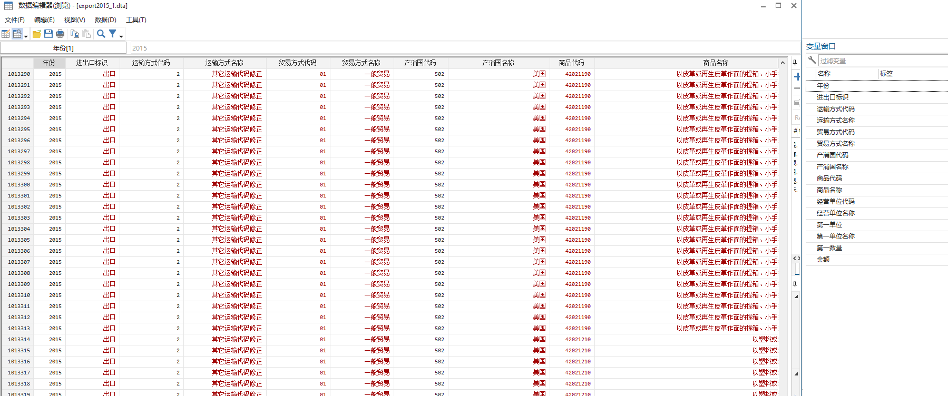
Task: Select variable 进出口标识 in variable window
Action: (x=877, y=97)
